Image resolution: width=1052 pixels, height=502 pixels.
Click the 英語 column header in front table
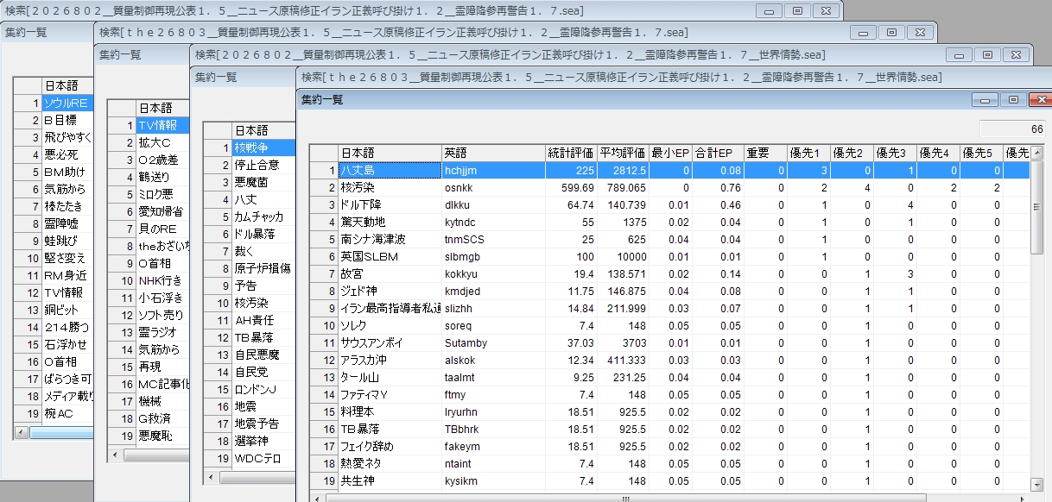(493, 153)
